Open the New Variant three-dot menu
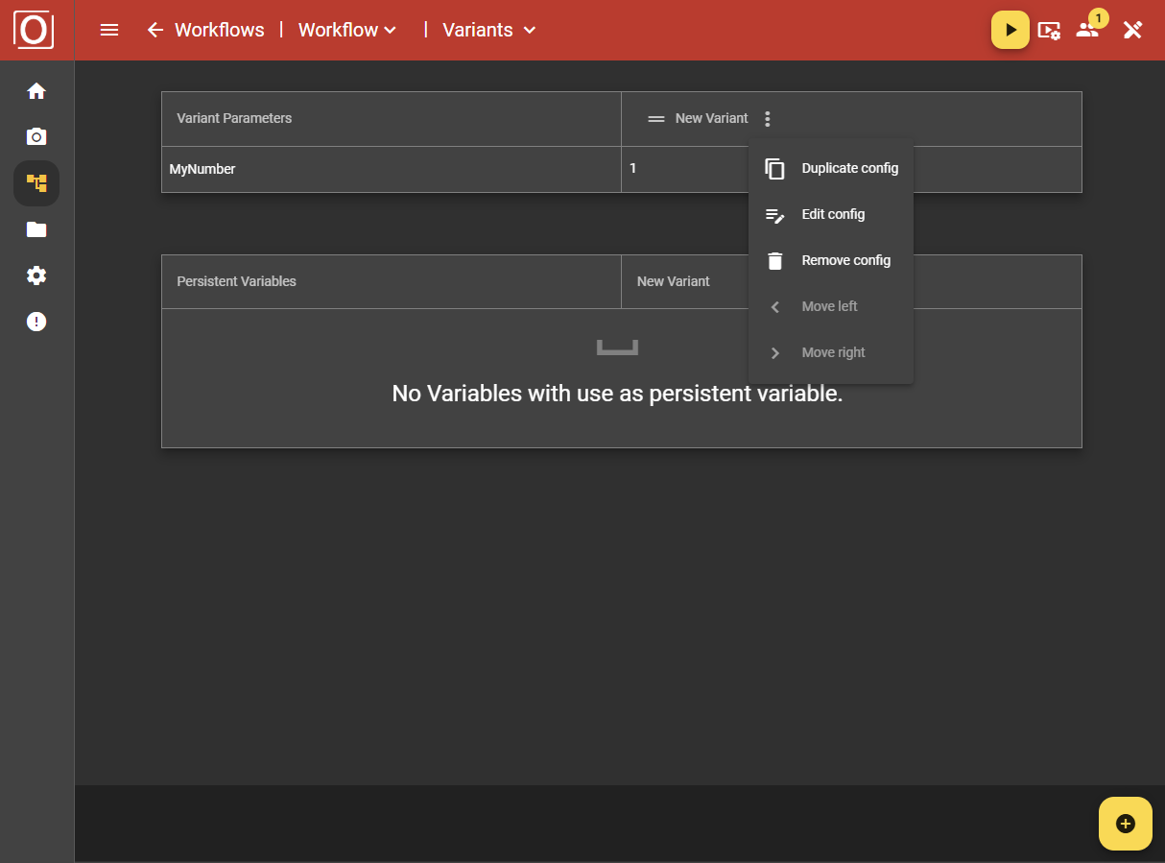The width and height of the screenshot is (1165, 863). [x=767, y=118]
